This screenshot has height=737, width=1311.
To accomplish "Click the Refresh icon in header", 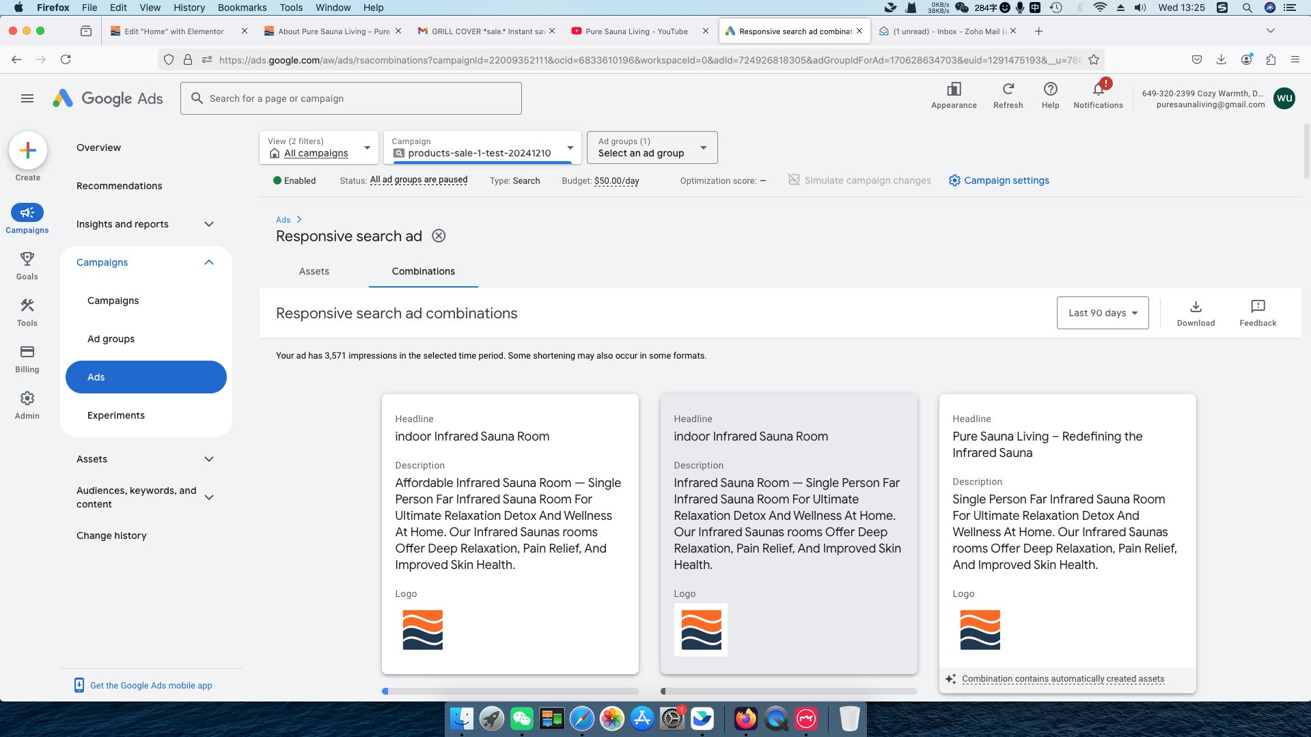I will (1008, 89).
